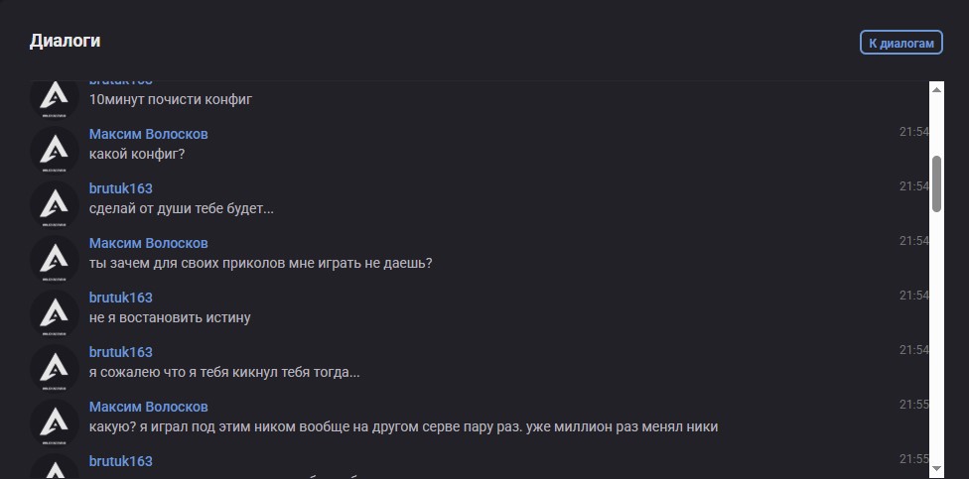Click avatar next to "какую? я играл" message
This screenshot has width=969, height=479.
tap(55, 423)
